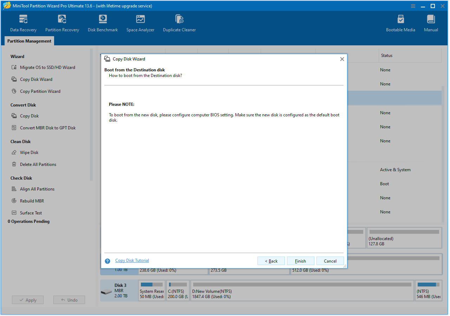Click the Migrate OS to SSD/HD Wizard icon
The image size is (450, 316).
14,67
